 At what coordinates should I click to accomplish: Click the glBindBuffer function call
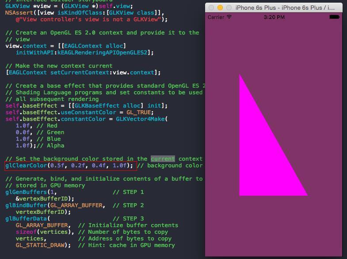pyautogui.click(x=25, y=205)
